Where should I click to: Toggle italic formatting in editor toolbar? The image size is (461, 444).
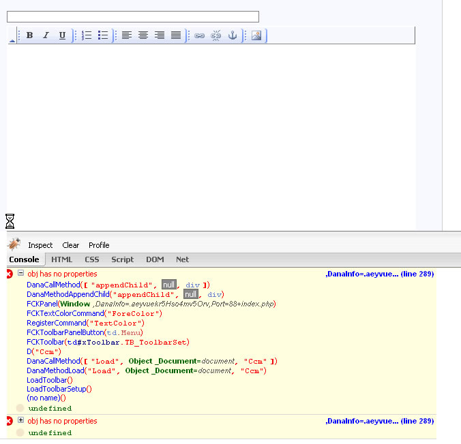click(46, 35)
